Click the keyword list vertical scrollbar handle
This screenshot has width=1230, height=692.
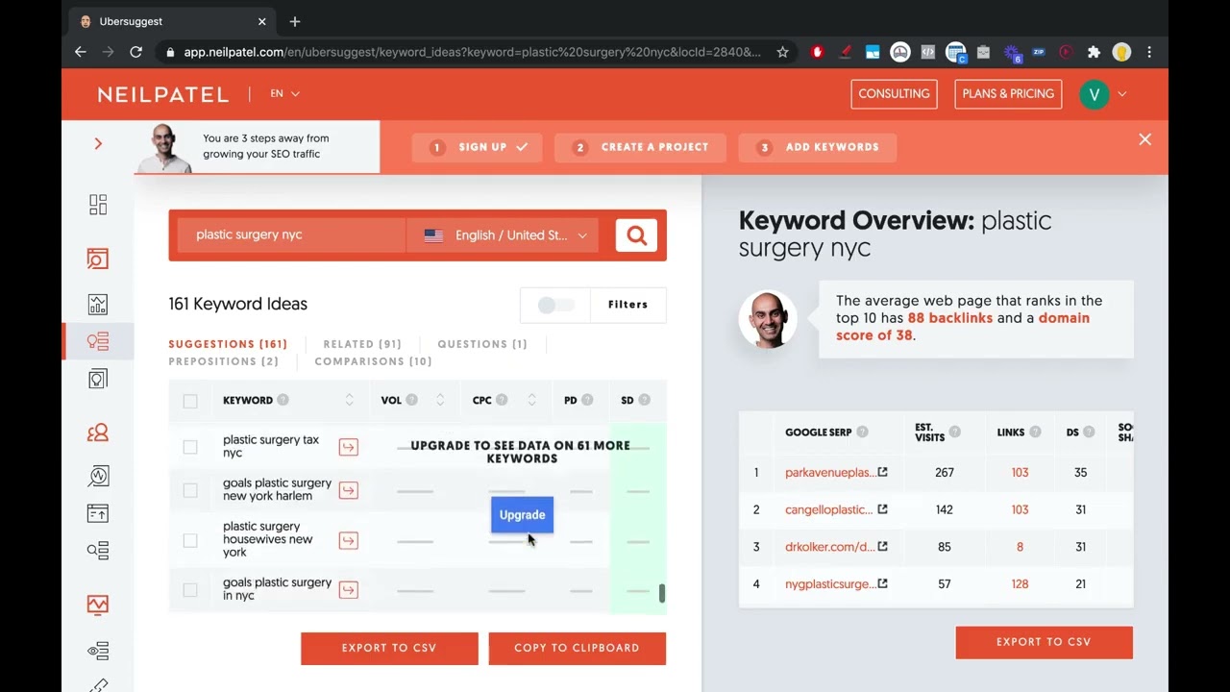tap(661, 593)
